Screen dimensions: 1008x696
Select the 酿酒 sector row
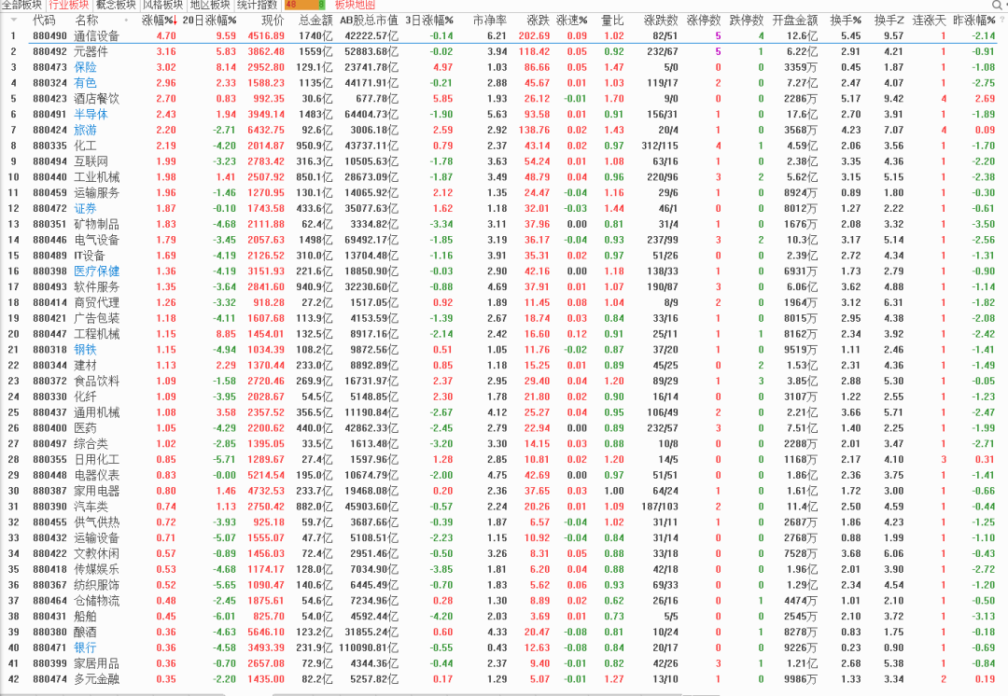501,632
